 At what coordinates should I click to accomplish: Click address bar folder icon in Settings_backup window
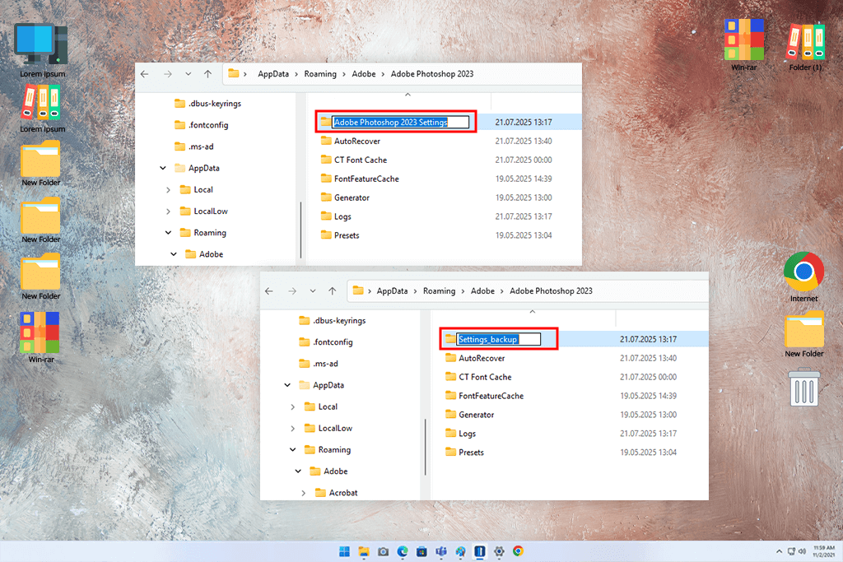[x=358, y=290]
